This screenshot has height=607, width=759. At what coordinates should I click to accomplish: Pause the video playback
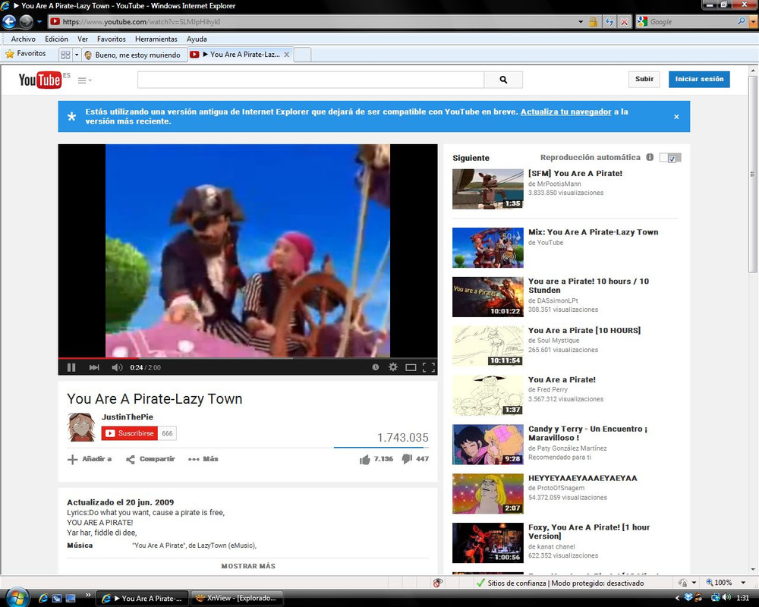click(x=71, y=367)
